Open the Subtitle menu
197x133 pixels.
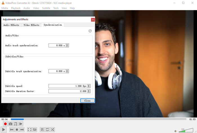46,8
